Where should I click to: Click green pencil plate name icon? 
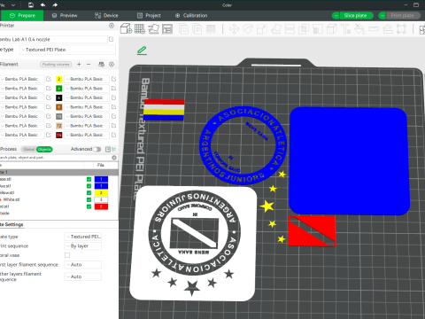click(x=142, y=51)
